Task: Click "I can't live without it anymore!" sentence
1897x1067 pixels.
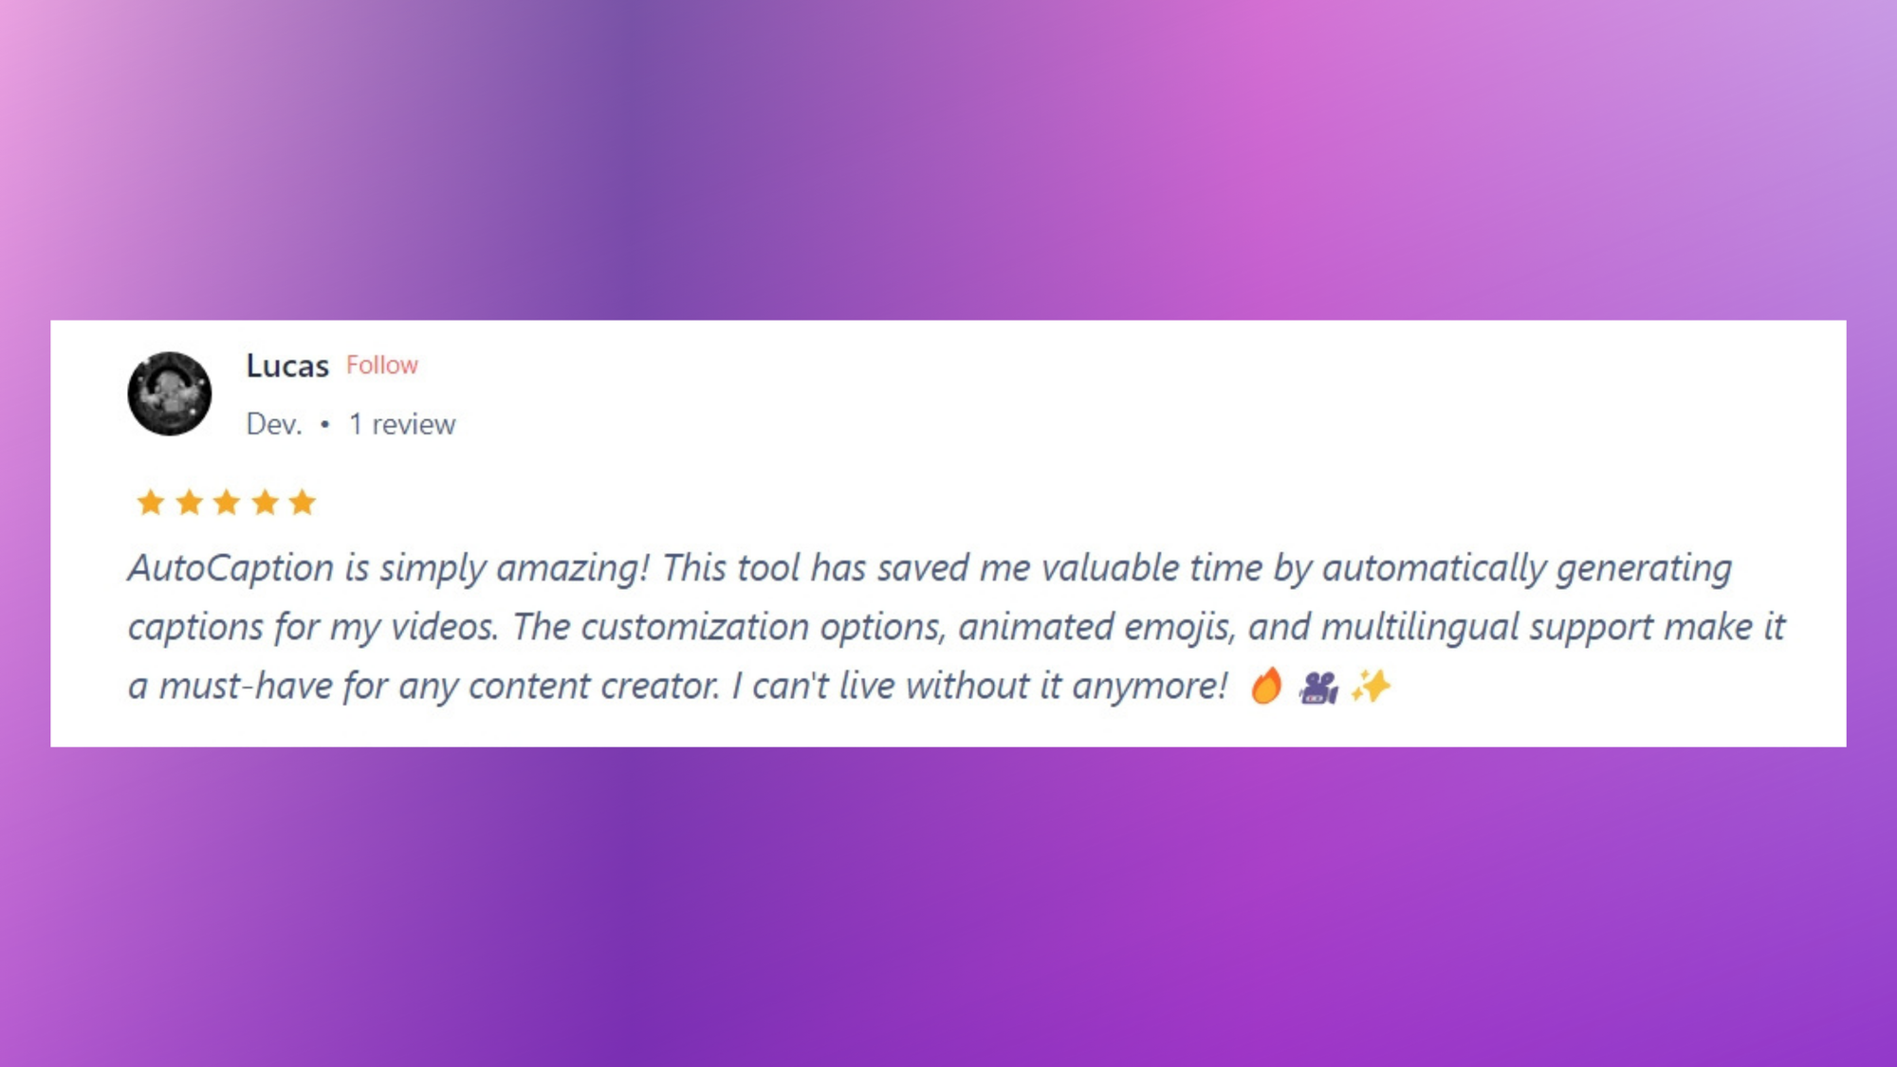Action: 980,686
